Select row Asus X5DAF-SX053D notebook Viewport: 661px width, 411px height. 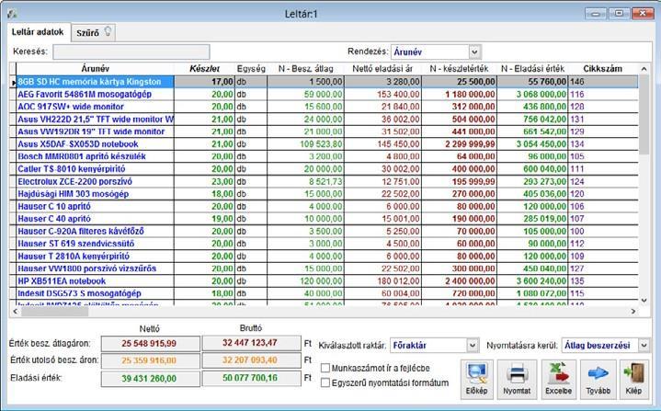click(x=323, y=144)
